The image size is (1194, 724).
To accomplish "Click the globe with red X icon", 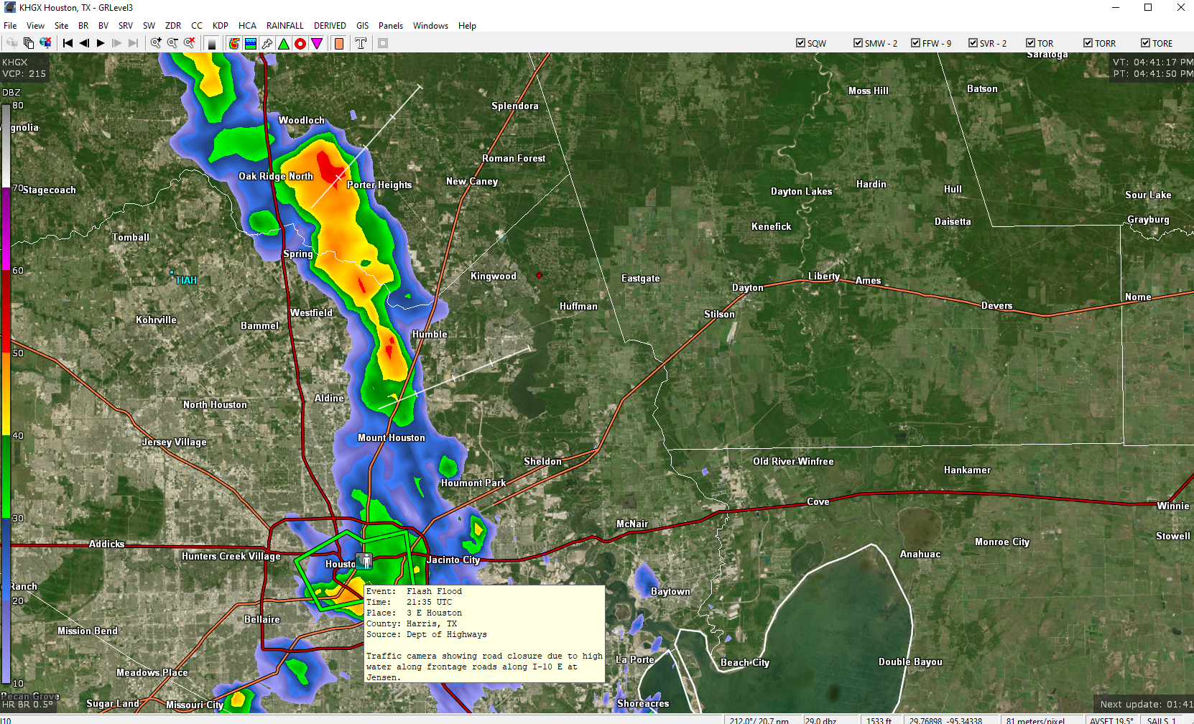I will point(45,43).
